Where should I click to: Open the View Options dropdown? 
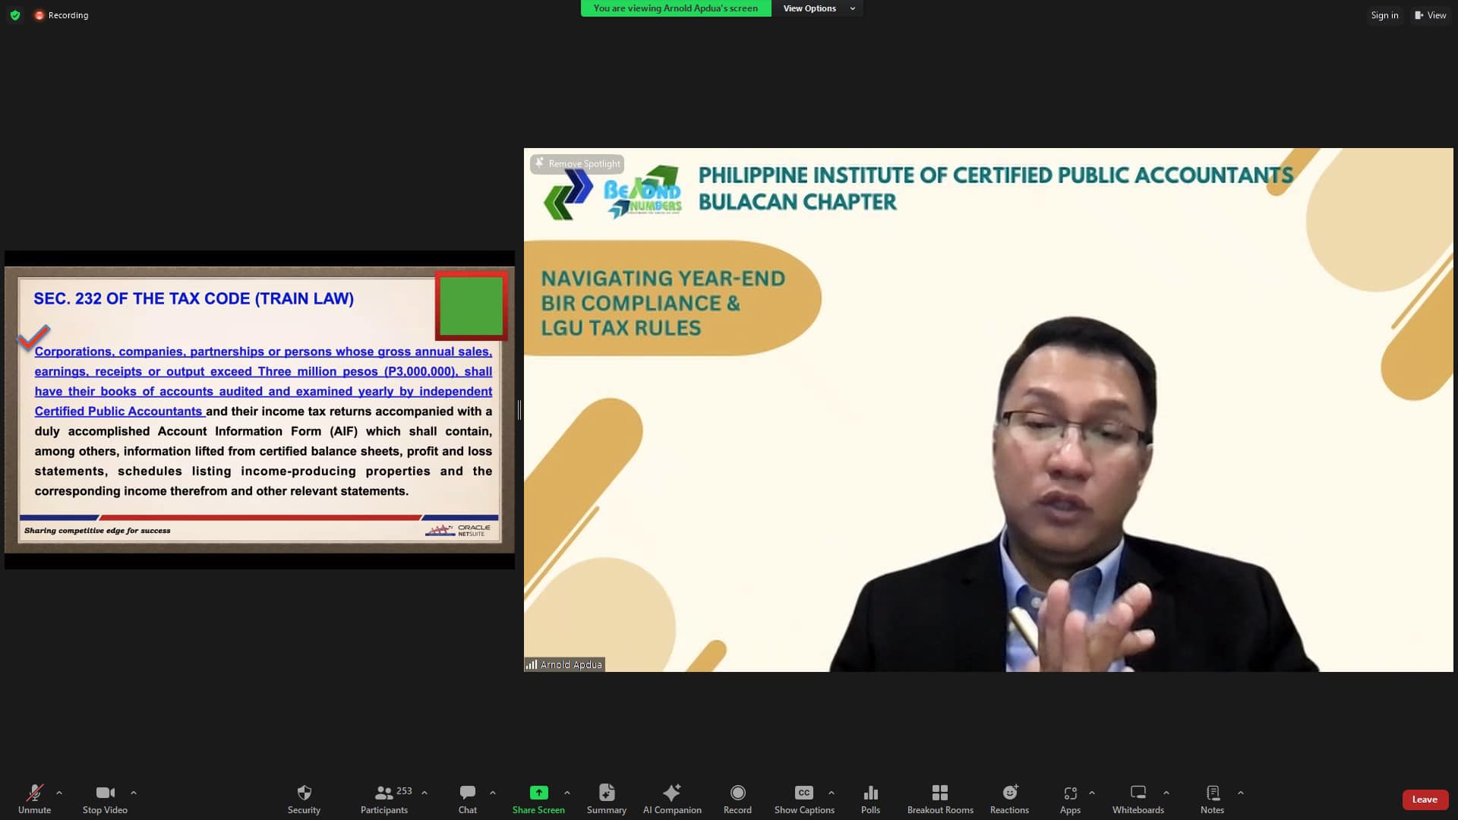pos(819,8)
